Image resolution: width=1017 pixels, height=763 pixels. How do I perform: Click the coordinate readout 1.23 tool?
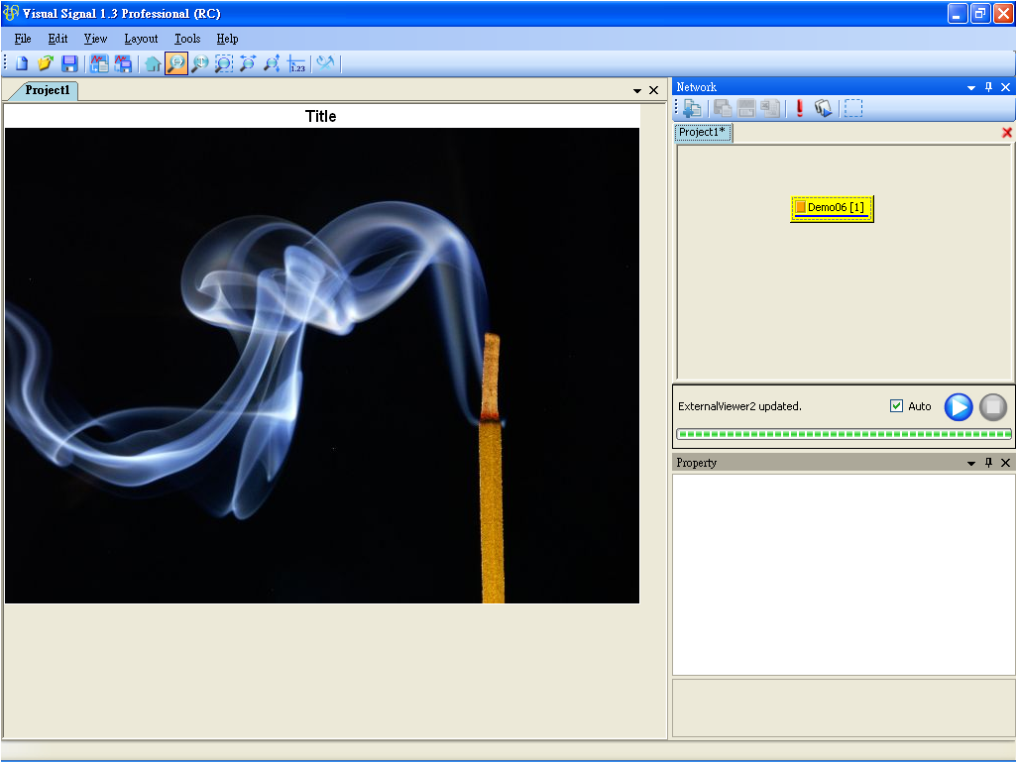[x=296, y=64]
